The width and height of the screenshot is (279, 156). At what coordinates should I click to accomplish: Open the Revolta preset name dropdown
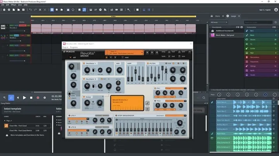click(124, 52)
